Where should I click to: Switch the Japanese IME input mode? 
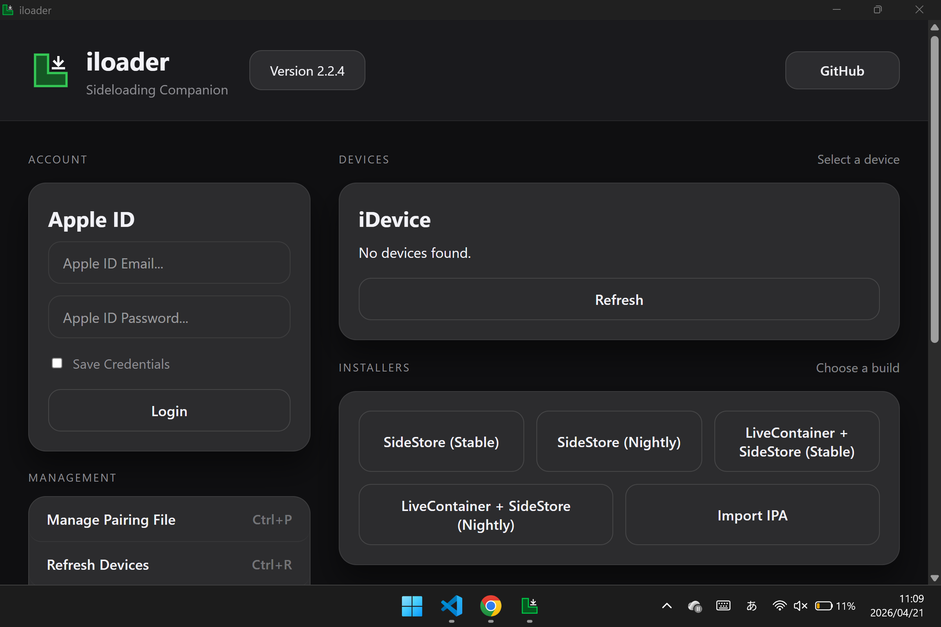[751, 606]
